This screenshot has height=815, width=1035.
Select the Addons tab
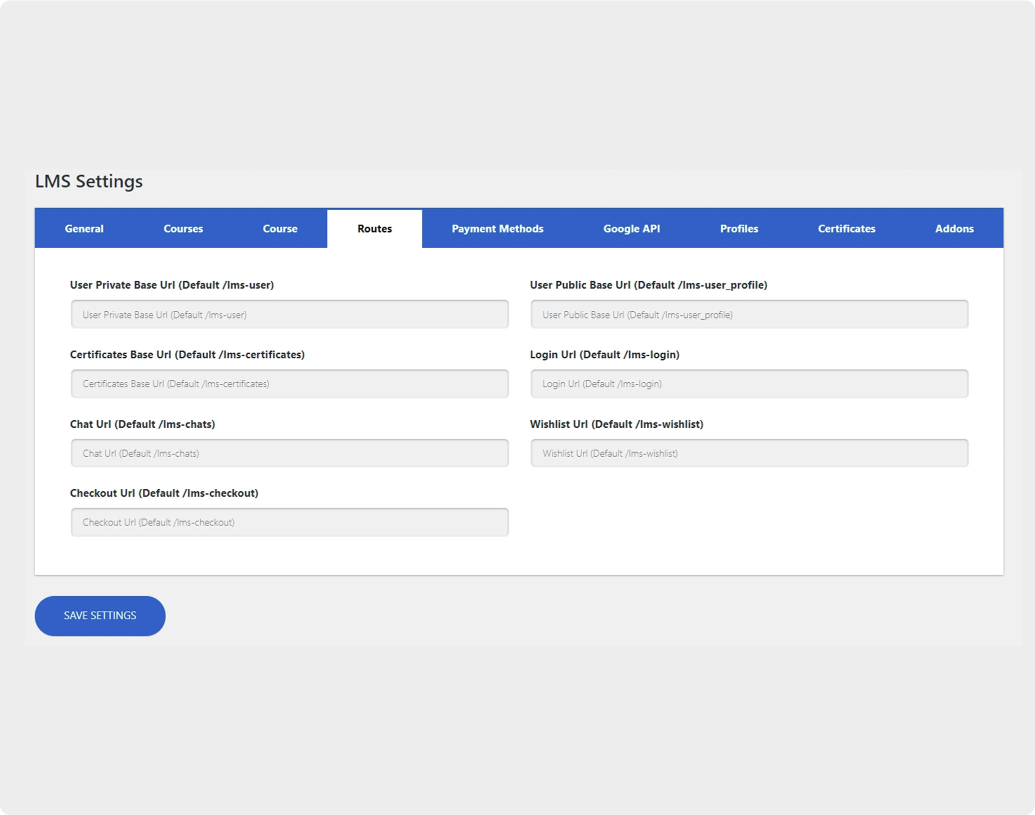[954, 229]
